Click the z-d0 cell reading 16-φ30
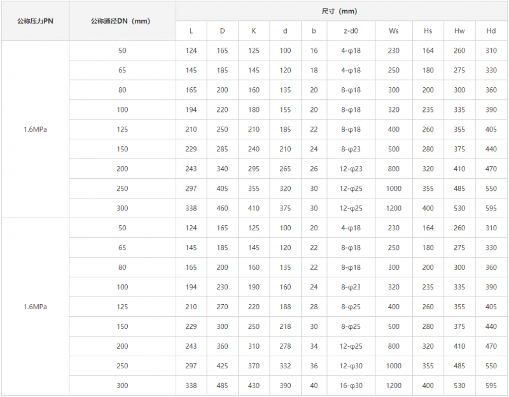The image size is (509, 397). coord(351,386)
